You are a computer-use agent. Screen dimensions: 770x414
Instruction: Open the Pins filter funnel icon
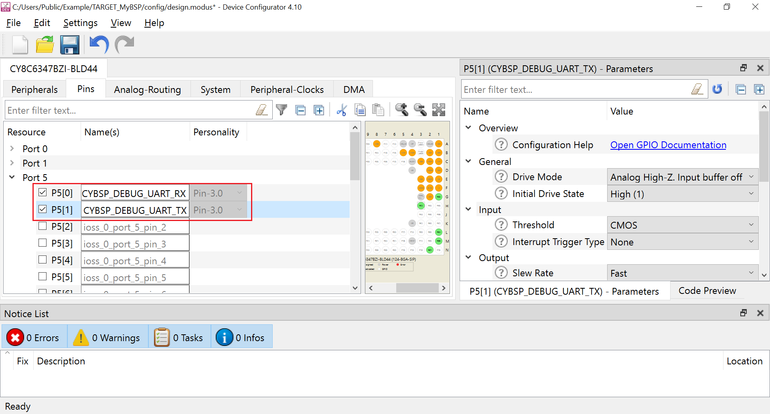click(282, 110)
